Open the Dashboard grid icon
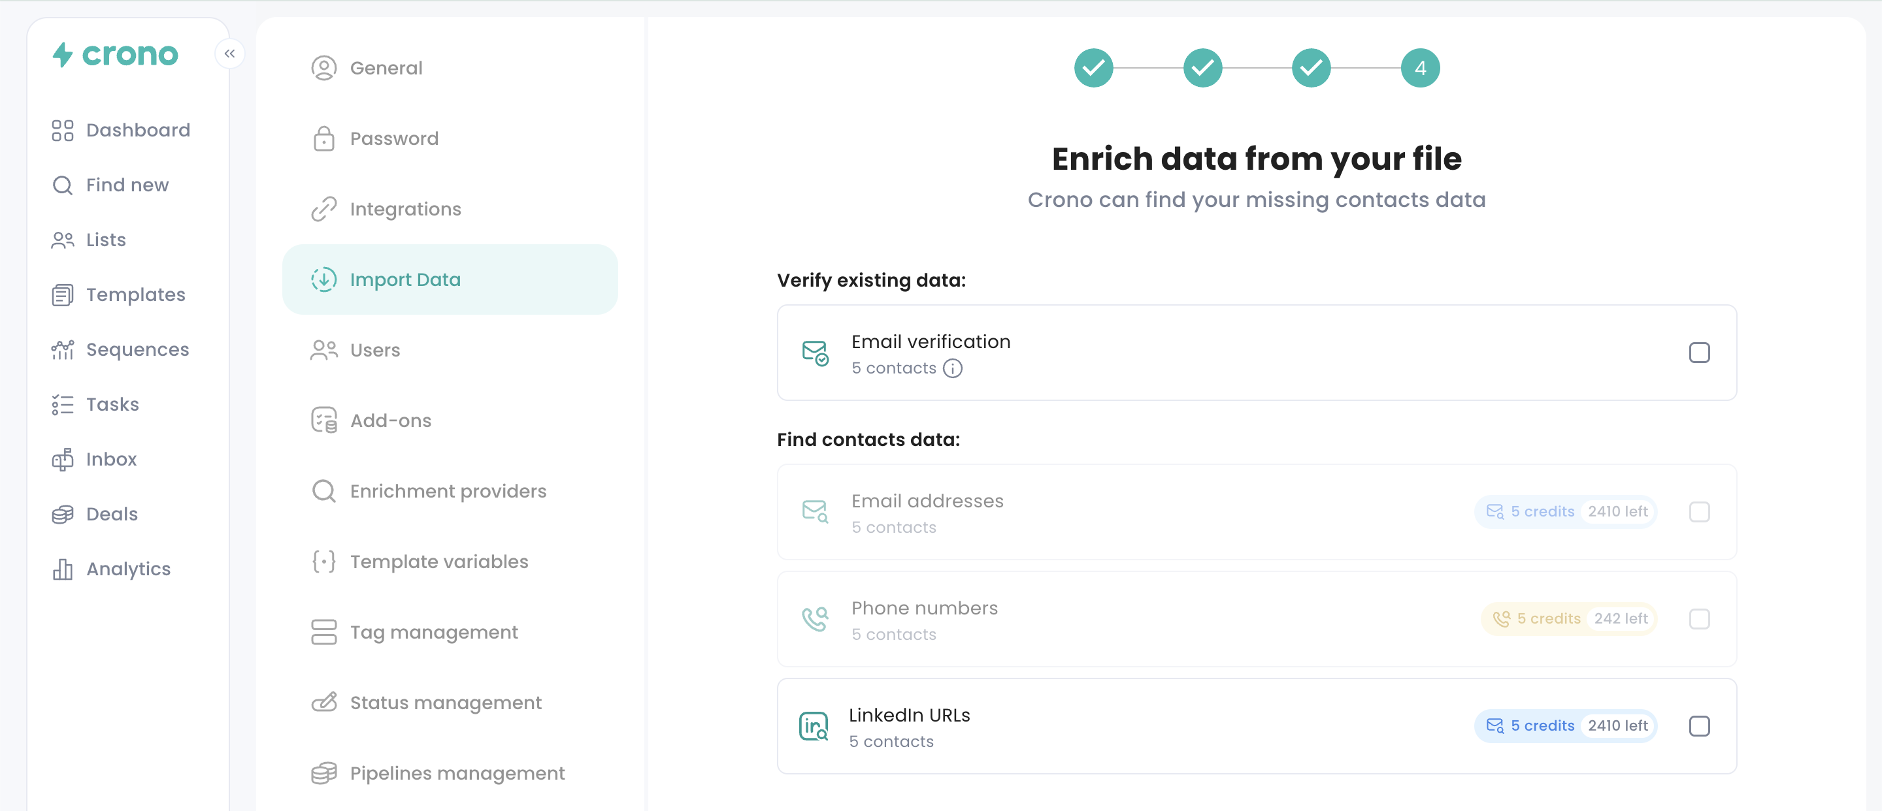1882x811 pixels. click(x=63, y=130)
